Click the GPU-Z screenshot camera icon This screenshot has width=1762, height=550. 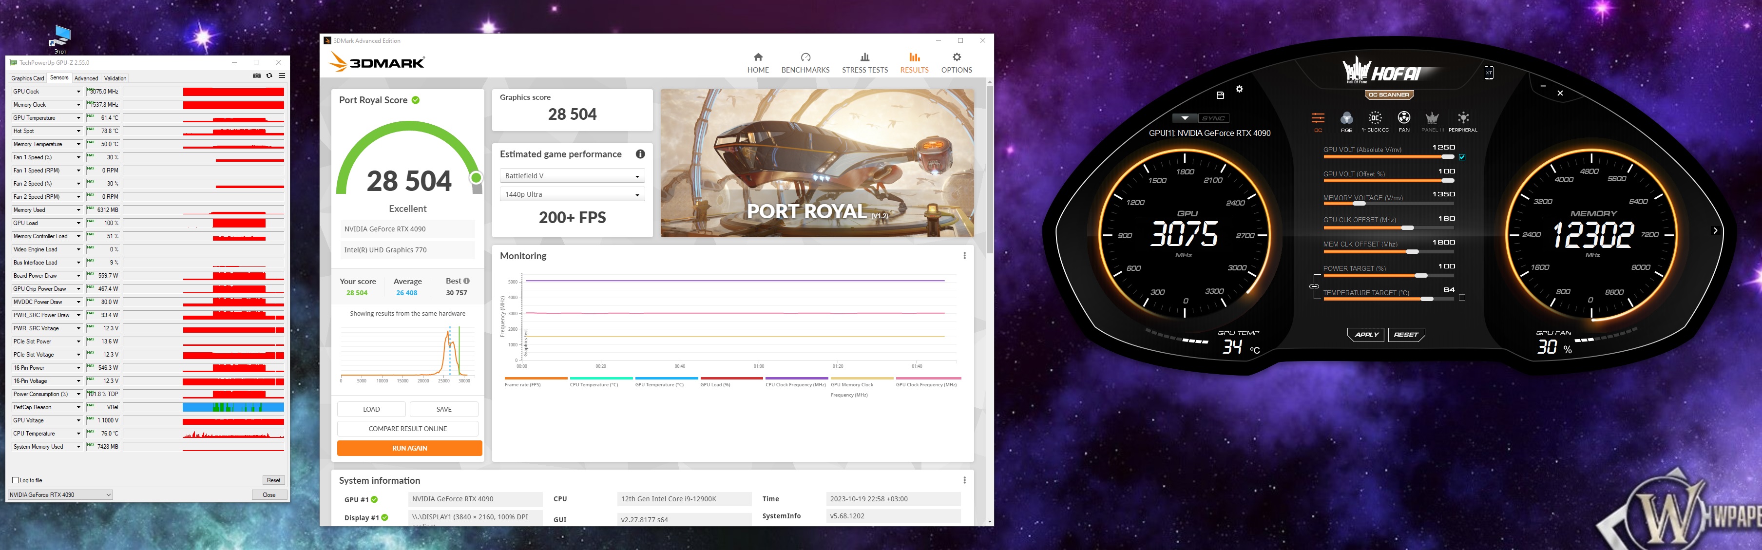256,76
